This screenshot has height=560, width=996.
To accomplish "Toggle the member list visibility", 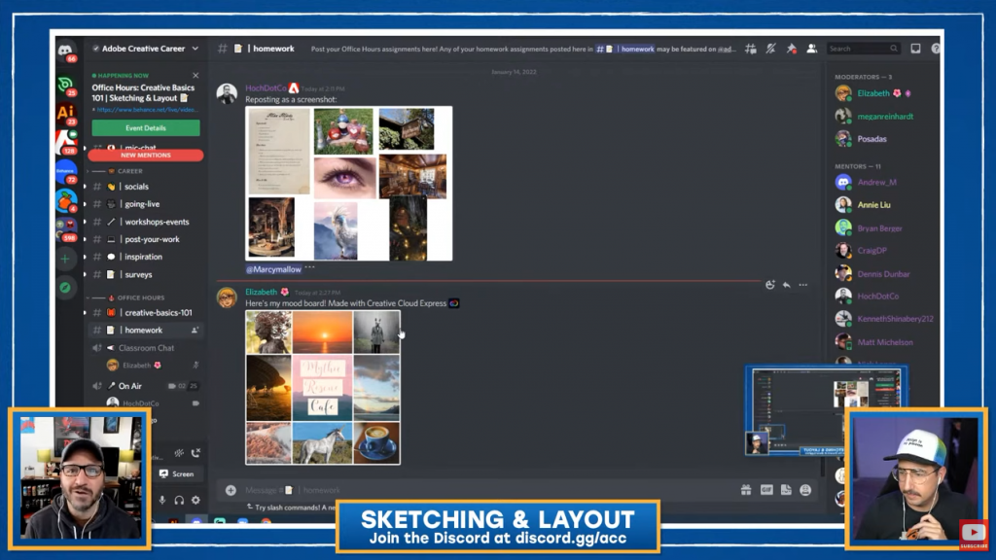I will (811, 49).
